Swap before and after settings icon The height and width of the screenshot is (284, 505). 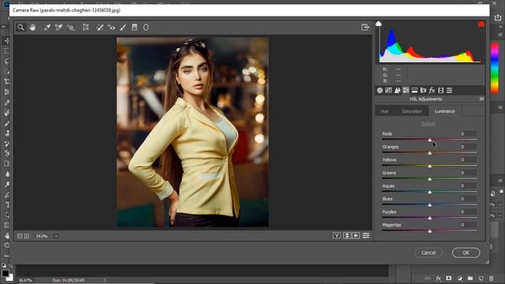[347, 236]
